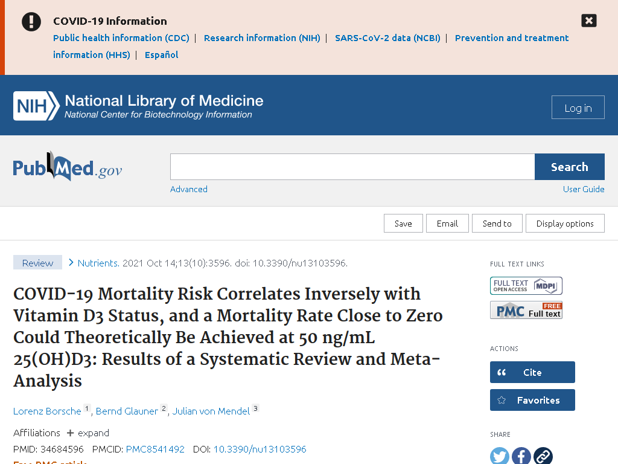Screen dimensions: 618x464
Task: Open the Send to menu
Action: pos(497,224)
